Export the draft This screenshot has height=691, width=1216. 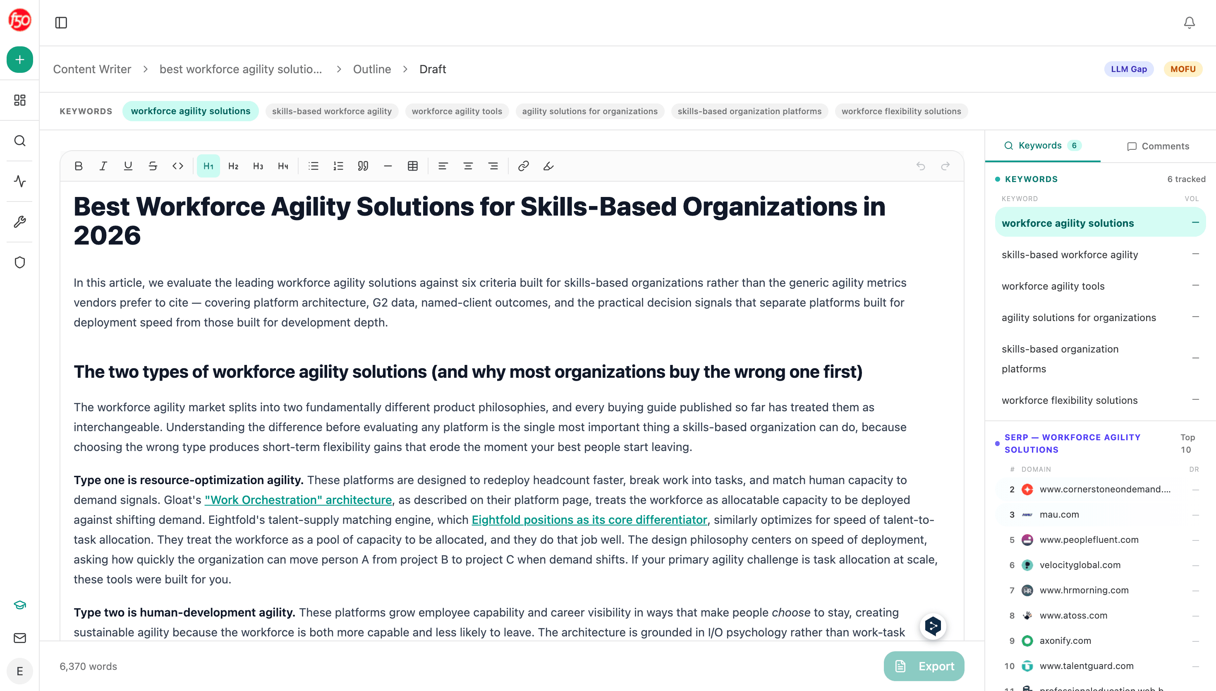click(924, 666)
